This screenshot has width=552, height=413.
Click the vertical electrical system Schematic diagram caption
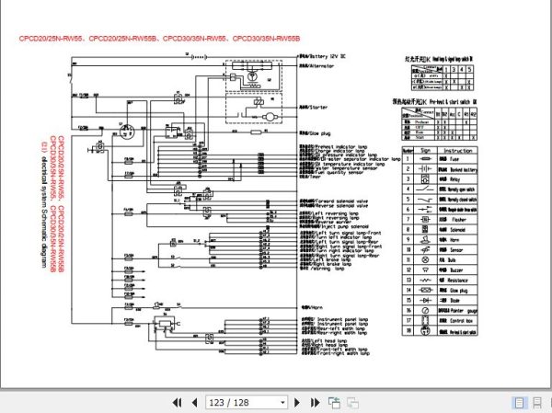(44, 205)
